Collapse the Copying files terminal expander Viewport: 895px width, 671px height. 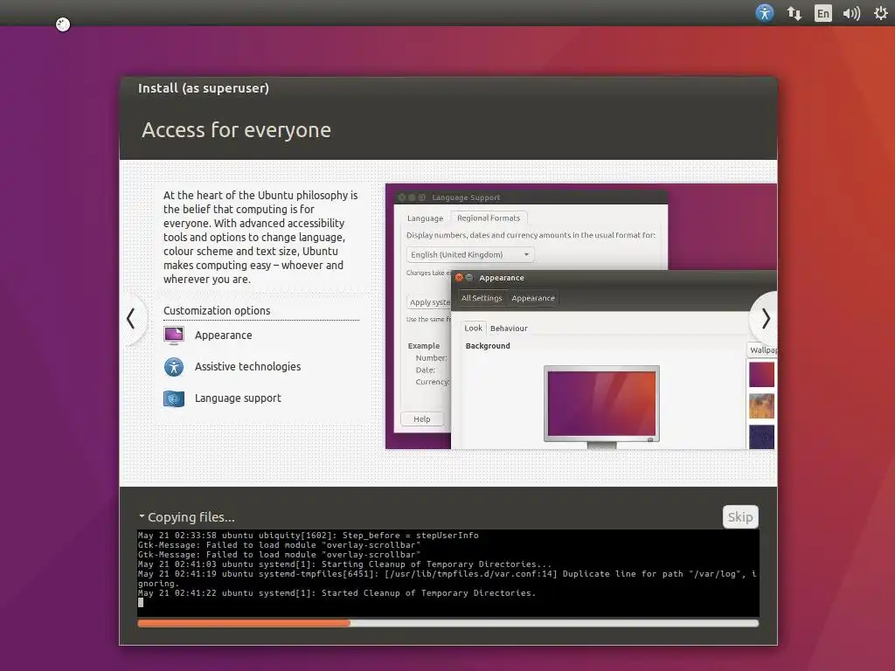(x=142, y=516)
